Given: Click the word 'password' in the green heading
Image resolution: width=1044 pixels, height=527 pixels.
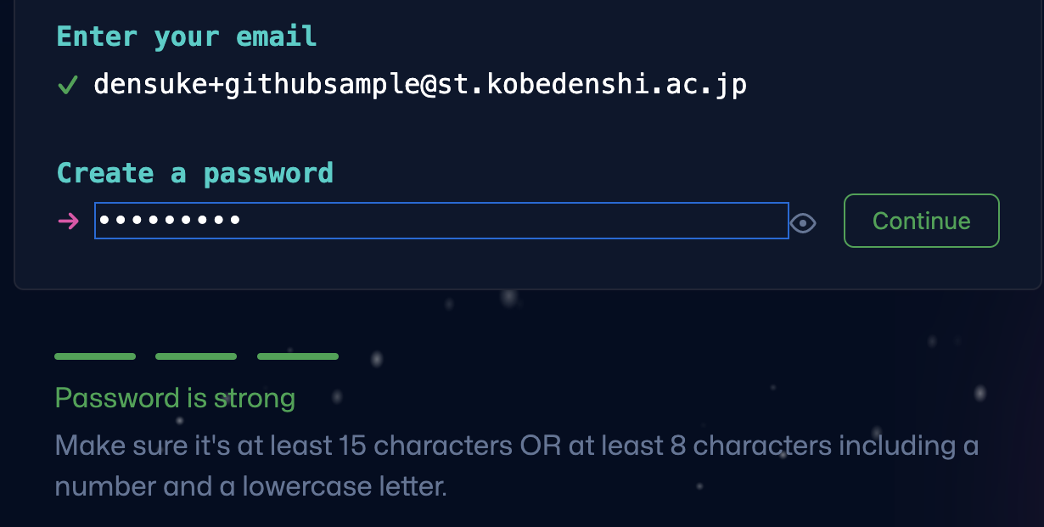Looking at the screenshot, I should [x=268, y=174].
